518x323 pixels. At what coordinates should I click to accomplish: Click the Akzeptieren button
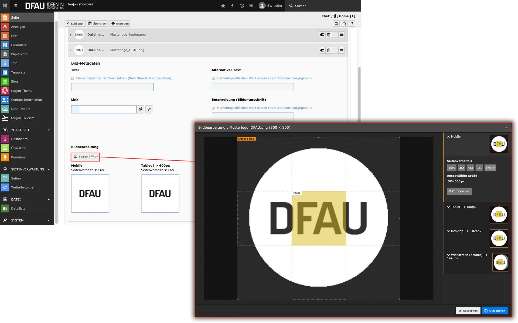click(495, 311)
